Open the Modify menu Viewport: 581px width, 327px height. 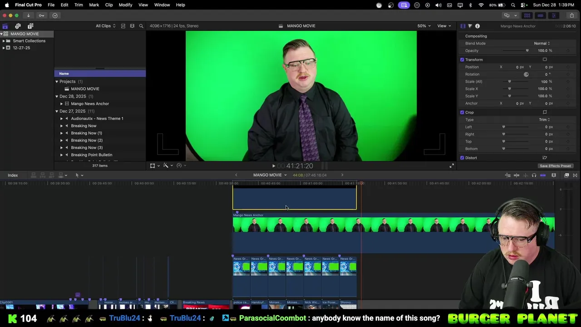[x=125, y=5]
